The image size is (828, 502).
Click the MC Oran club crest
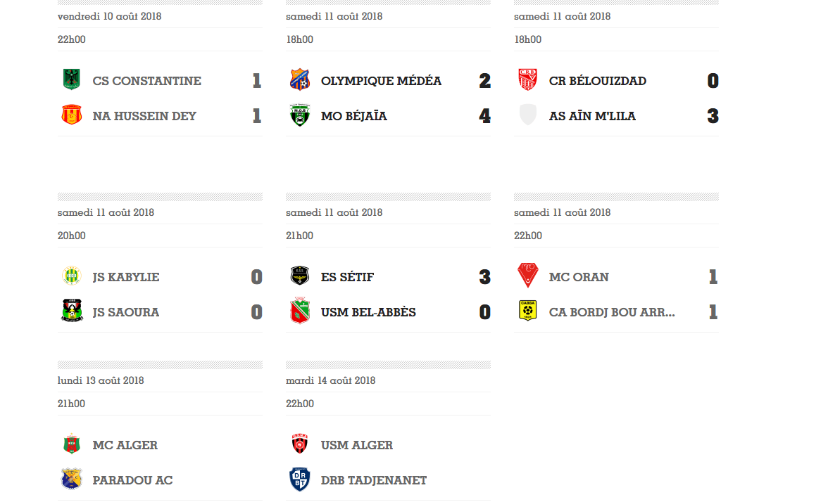pos(527,276)
